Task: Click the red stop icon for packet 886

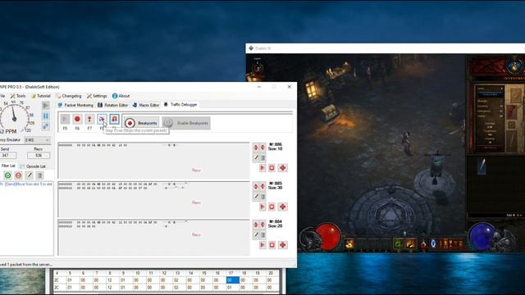Action: pyautogui.click(x=272, y=168)
